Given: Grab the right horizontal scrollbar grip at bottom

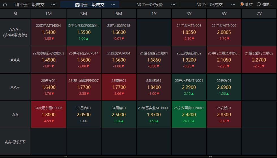Looking at the screenshot, I should (x=211, y=156).
